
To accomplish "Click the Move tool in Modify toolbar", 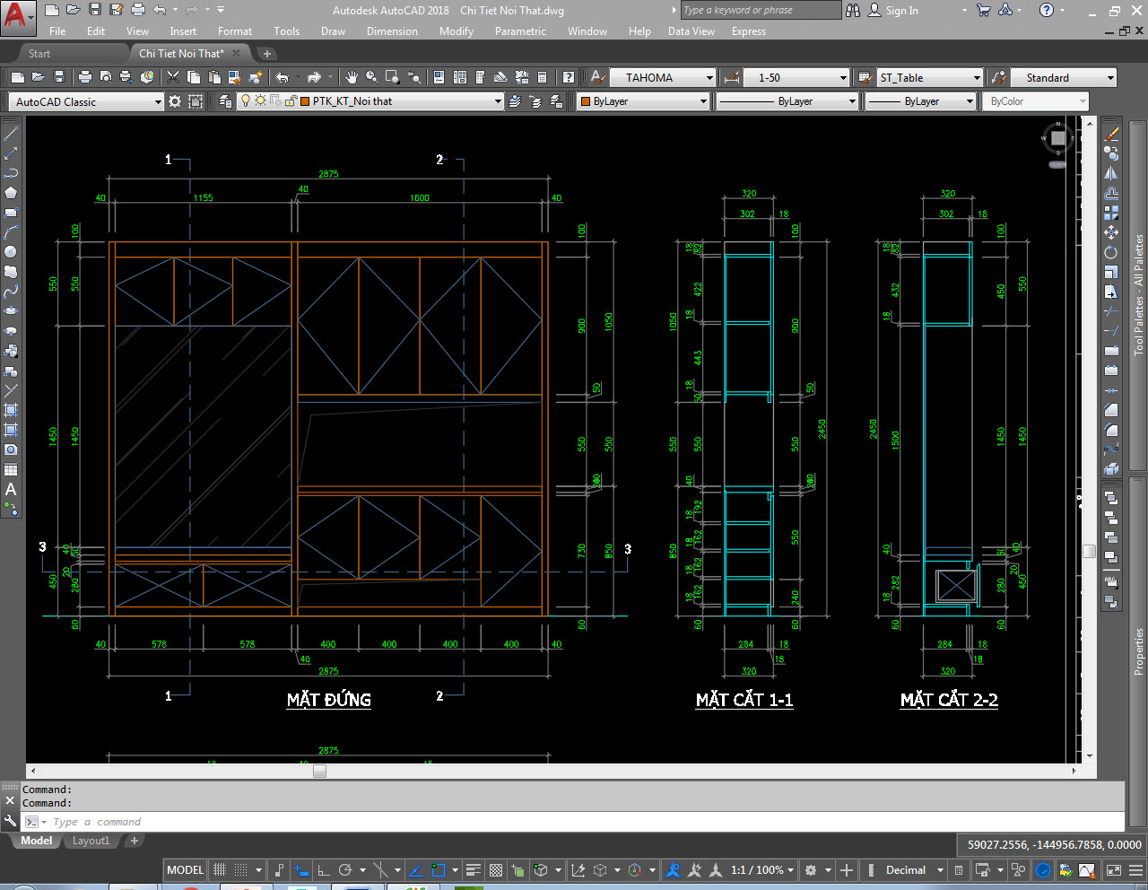I will click(x=1111, y=232).
